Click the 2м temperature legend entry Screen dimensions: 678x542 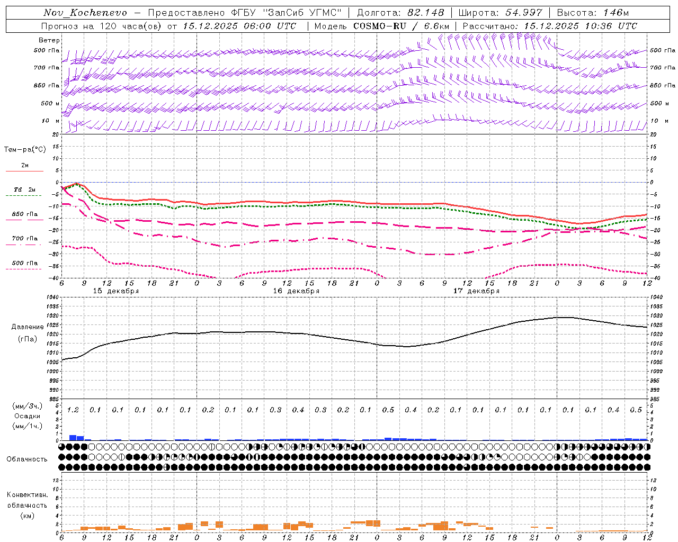(25, 165)
